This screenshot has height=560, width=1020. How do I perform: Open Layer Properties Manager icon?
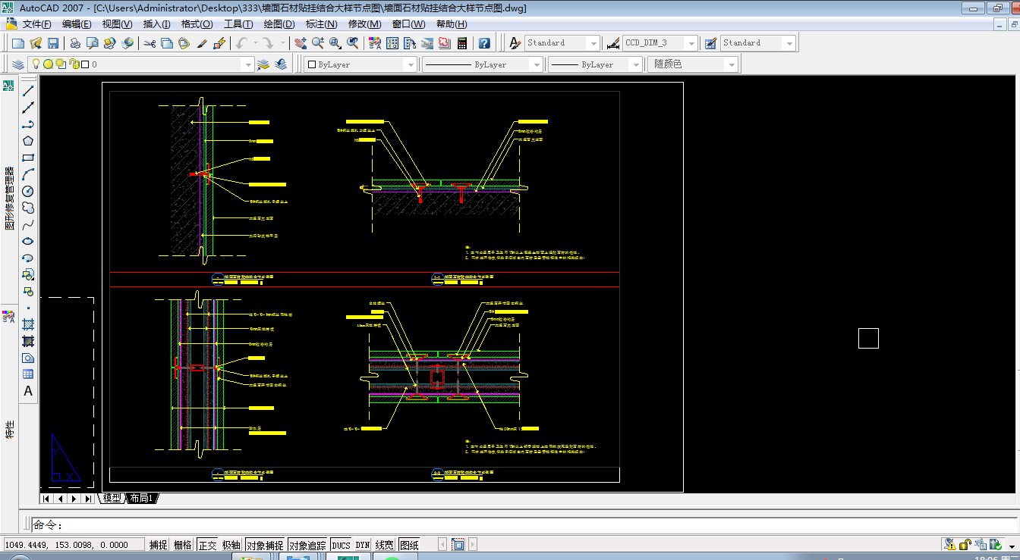[x=18, y=64]
